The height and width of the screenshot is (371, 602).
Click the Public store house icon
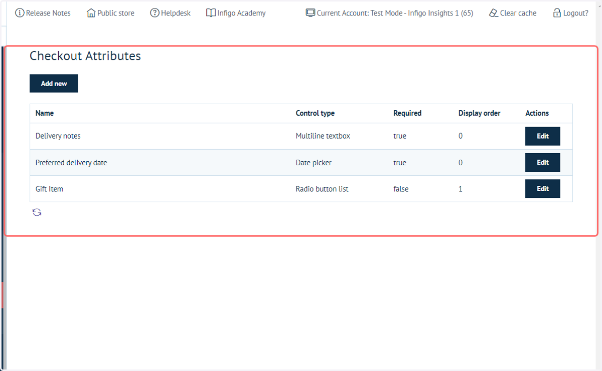(x=91, y=13)
